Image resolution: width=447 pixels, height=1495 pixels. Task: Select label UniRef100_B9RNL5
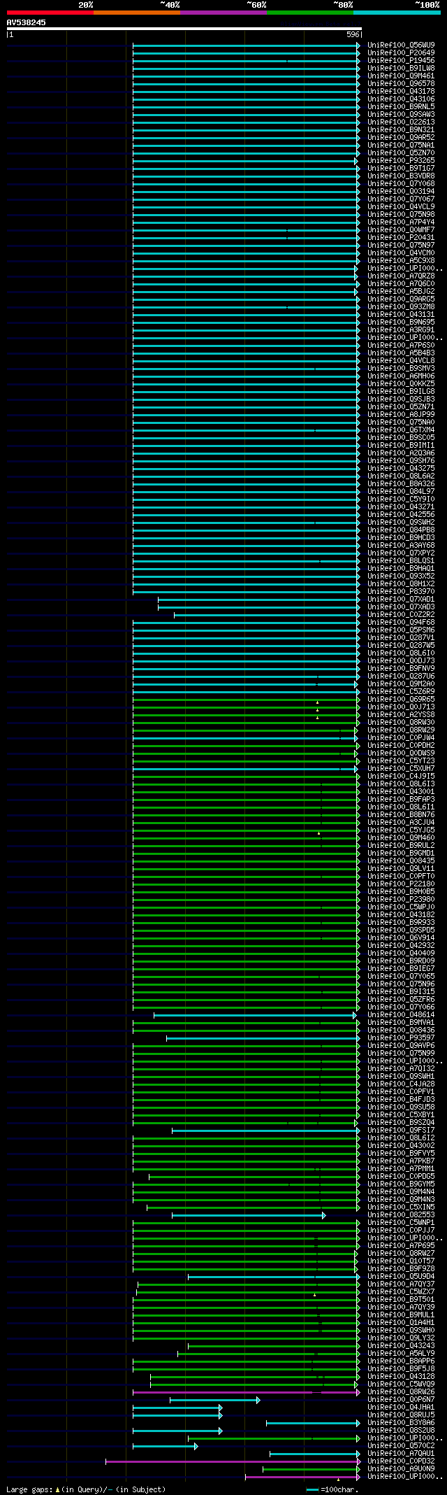point(401,106)
